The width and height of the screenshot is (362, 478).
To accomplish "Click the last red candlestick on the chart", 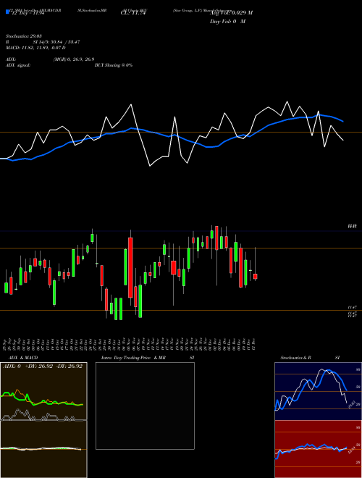I will [256, 276].
